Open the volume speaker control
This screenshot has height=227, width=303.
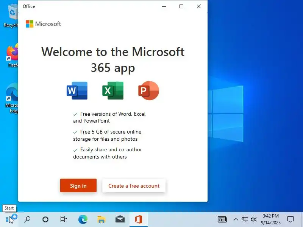pyautogui.click(x=253, y=219)
